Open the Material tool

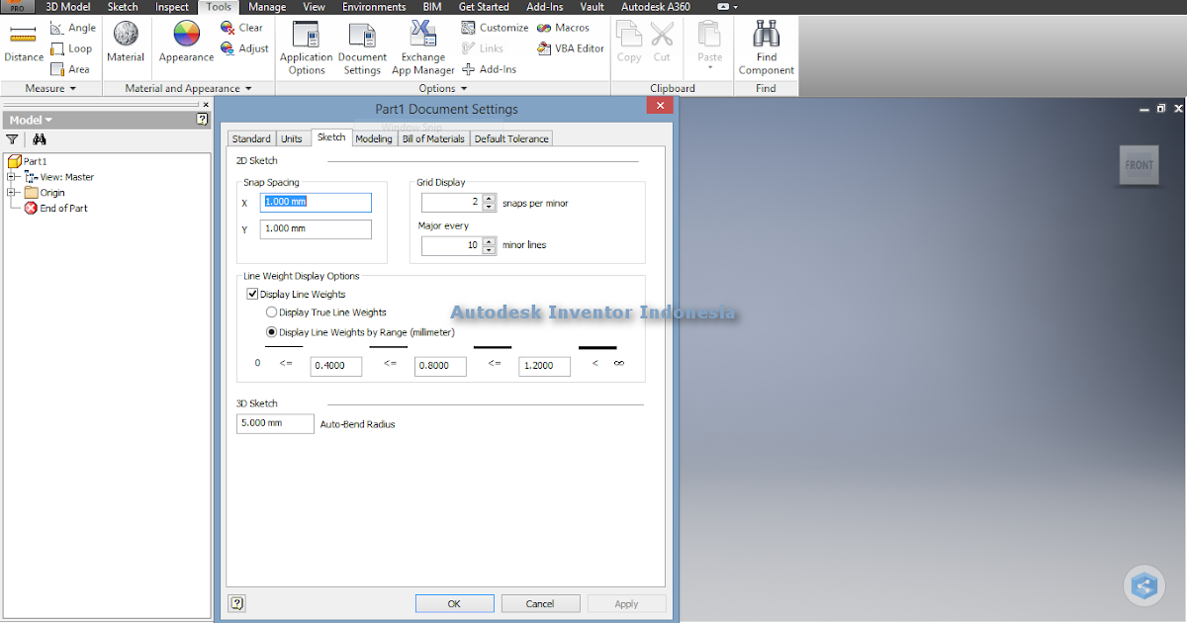point(126,40)
